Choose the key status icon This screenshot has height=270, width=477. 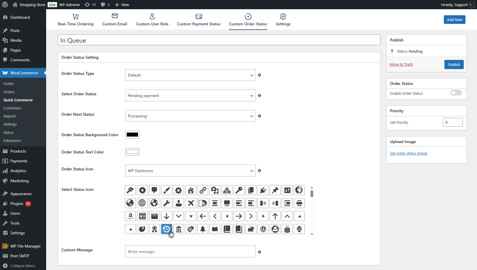[239, 190]
